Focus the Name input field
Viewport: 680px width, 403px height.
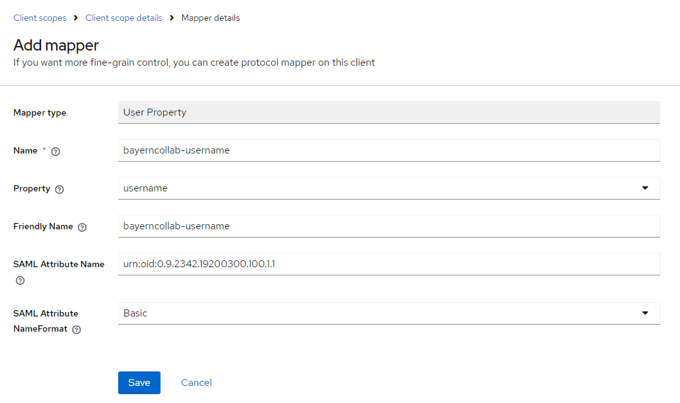pos(389,150)
